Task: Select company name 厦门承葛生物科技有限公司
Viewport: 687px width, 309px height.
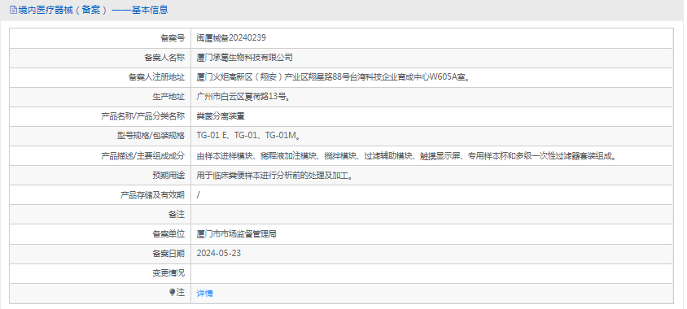Action: pyautogui.click(x=244, y=58)
